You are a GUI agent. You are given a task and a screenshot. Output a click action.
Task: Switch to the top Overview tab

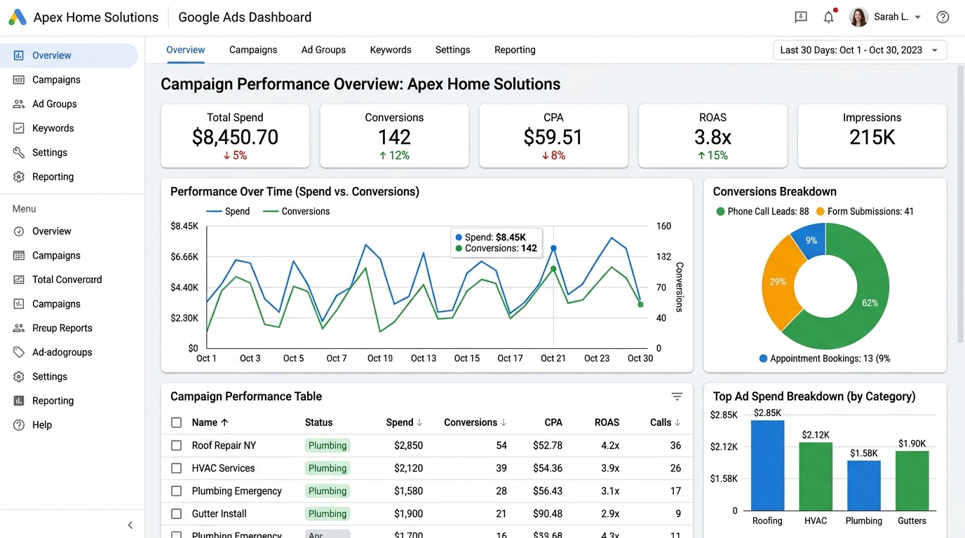186,50
